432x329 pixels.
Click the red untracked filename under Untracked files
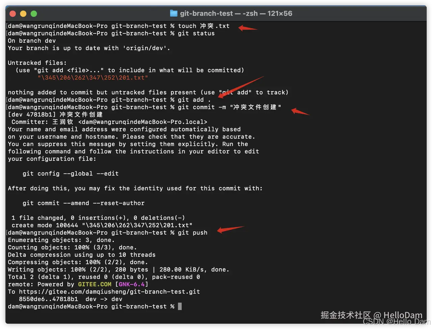(x=93, y=78)
